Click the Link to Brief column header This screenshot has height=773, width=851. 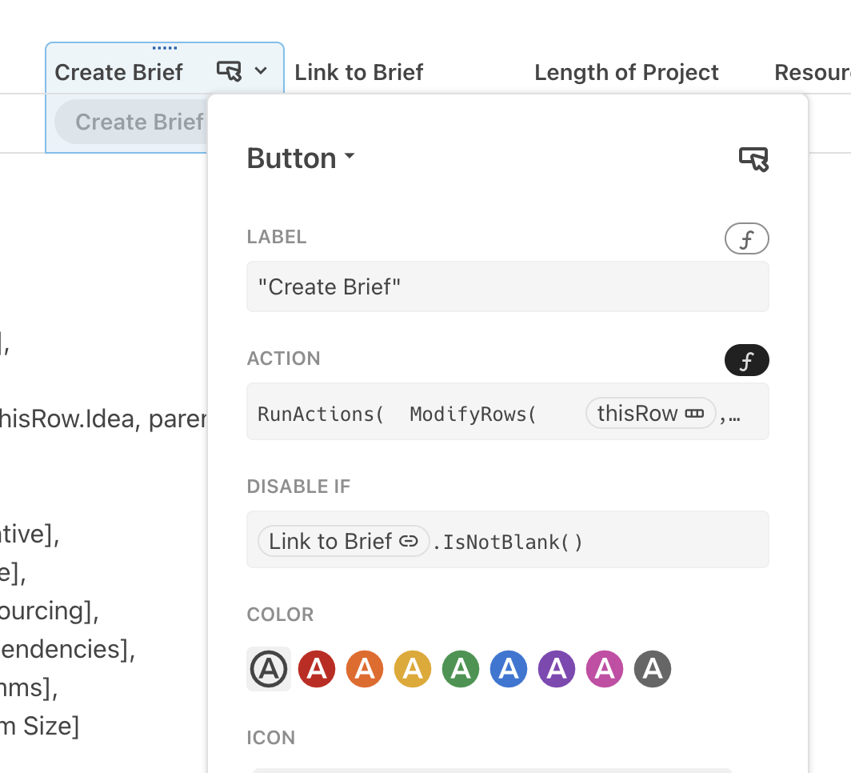(x=358, y=73)
